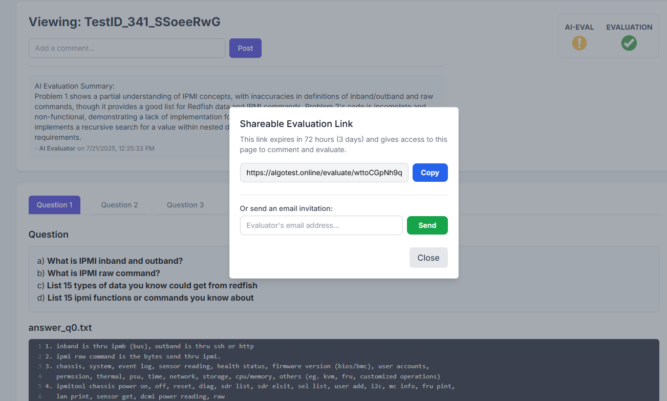The image size is (667, 401).
Task: Click the EVALUATION green checkmark icon
Action: point(629,43)
